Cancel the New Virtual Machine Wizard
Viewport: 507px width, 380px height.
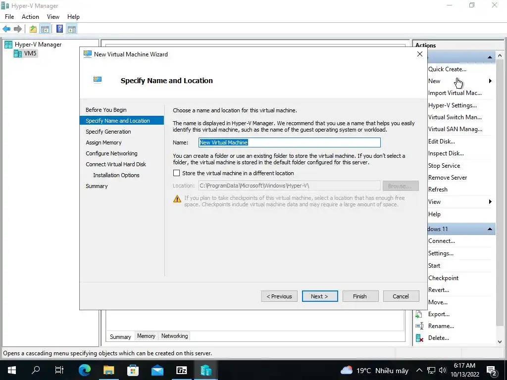(x=401, y=296)
